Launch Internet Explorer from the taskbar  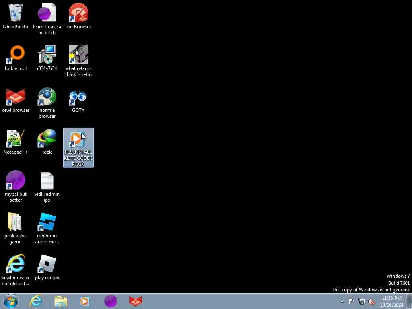point(36,301)
